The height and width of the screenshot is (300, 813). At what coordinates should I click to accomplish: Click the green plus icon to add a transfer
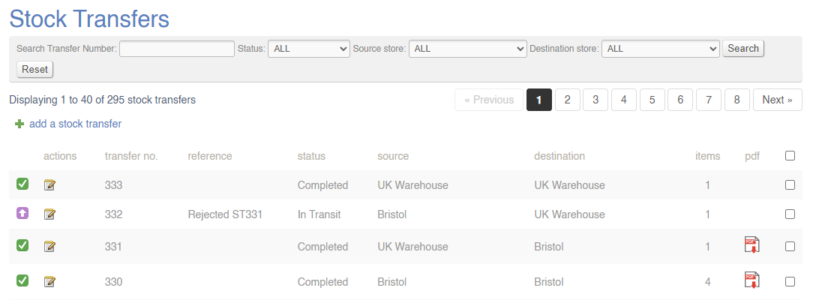pos(19,124)
